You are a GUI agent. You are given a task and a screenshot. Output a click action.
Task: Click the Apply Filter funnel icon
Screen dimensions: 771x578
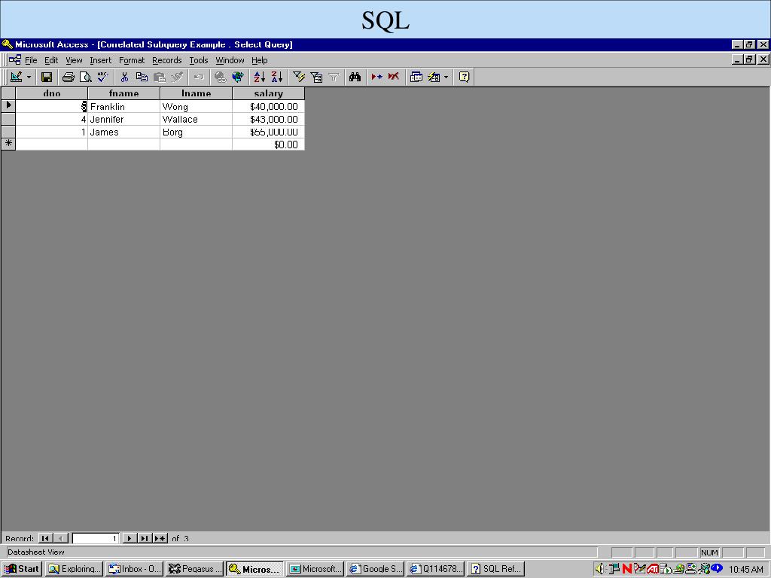334,78
